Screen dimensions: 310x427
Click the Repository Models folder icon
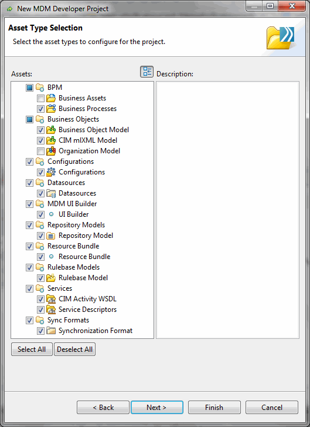[x=40, y=225]
